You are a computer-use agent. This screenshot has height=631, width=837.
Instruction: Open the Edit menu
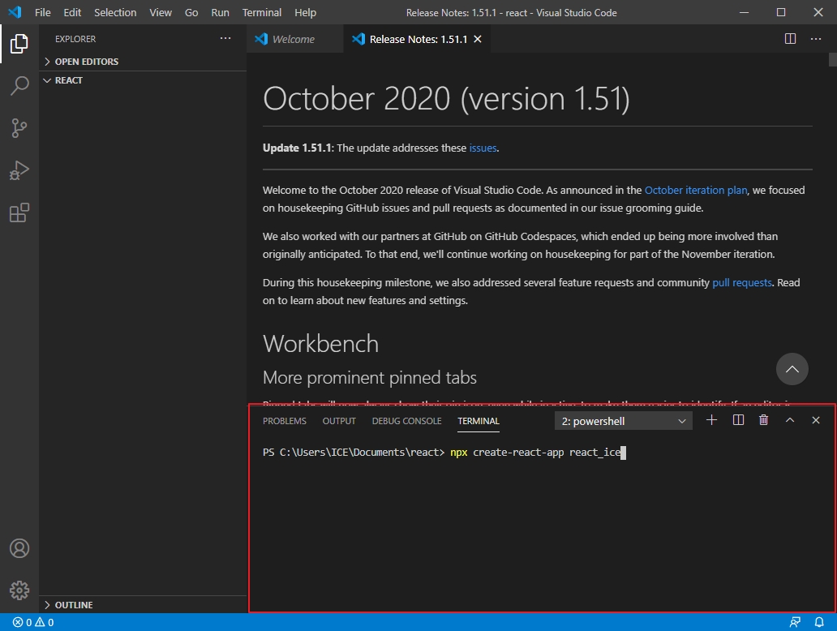click(x=72, y=12)
